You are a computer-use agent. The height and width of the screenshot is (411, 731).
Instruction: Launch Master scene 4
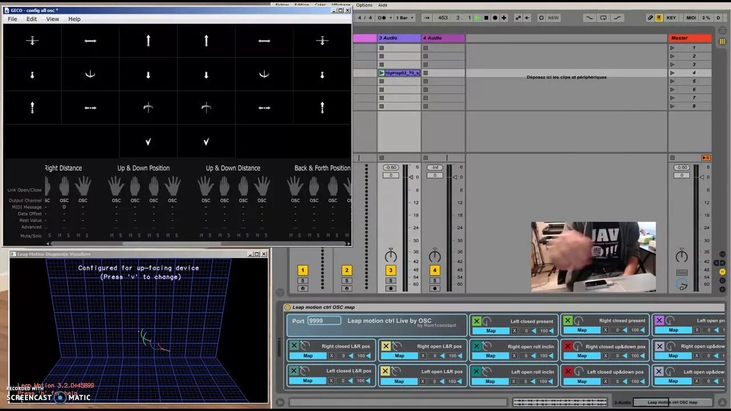click(672, 73)
